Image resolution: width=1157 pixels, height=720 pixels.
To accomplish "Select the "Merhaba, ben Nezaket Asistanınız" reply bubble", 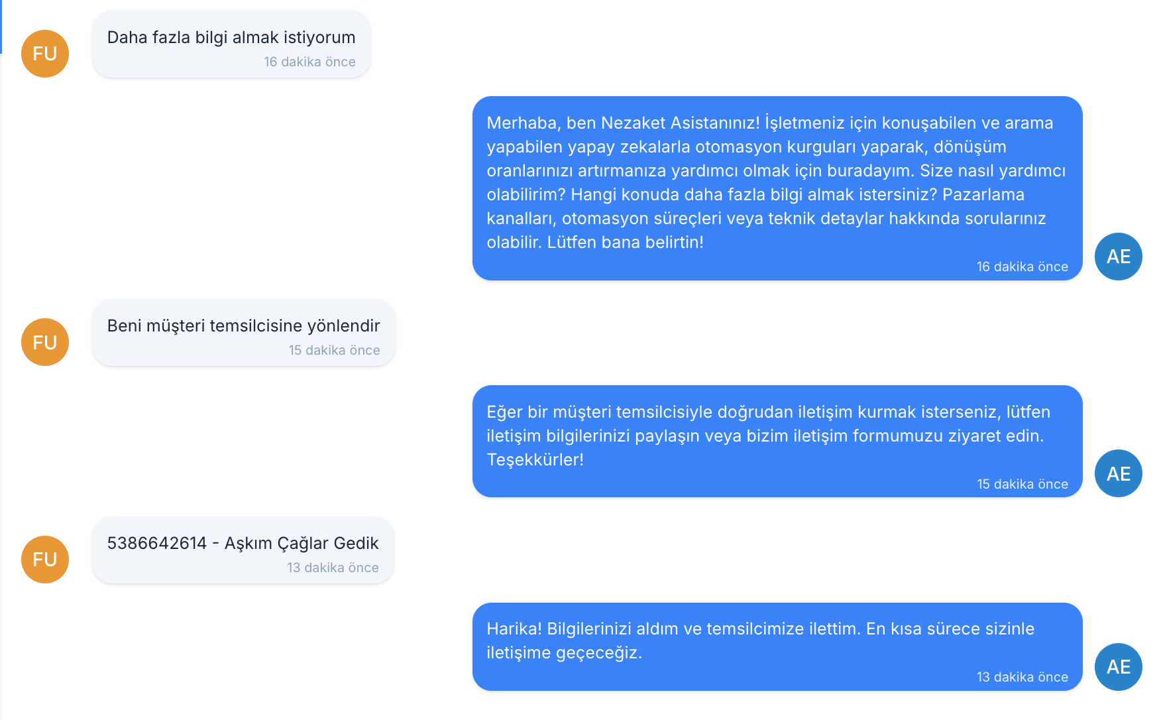I will (776, 182).
